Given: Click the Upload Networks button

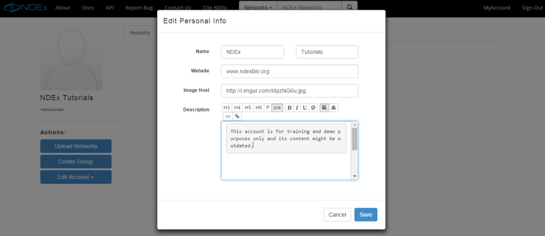Looking at the screenshot, I should [x=76, y=146].
